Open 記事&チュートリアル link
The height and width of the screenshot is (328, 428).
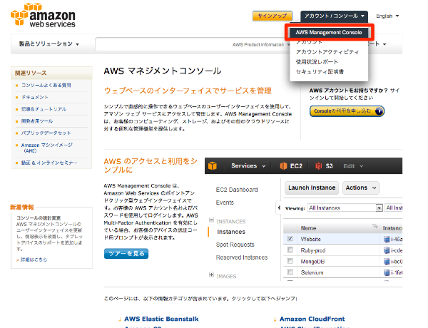point(44,109)
